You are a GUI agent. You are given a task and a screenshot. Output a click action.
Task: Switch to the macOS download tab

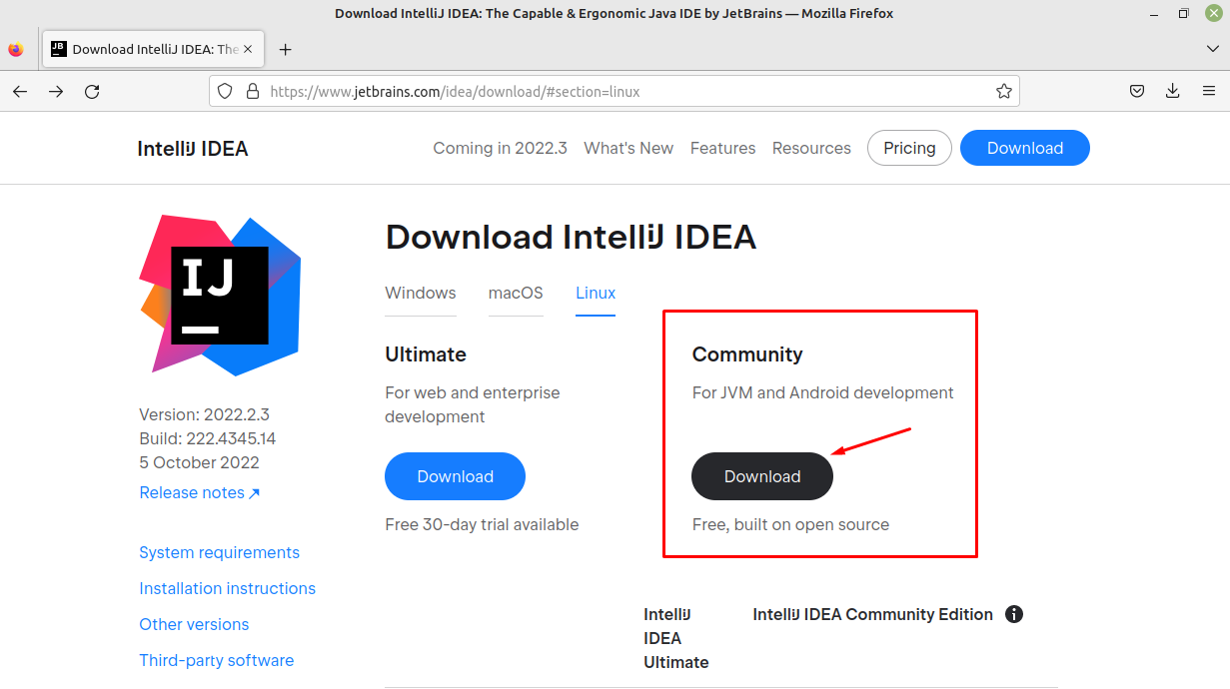[516, 293]
